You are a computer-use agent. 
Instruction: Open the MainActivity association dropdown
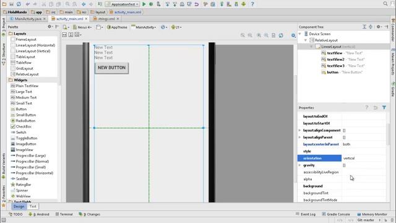(x=144, y=27)
